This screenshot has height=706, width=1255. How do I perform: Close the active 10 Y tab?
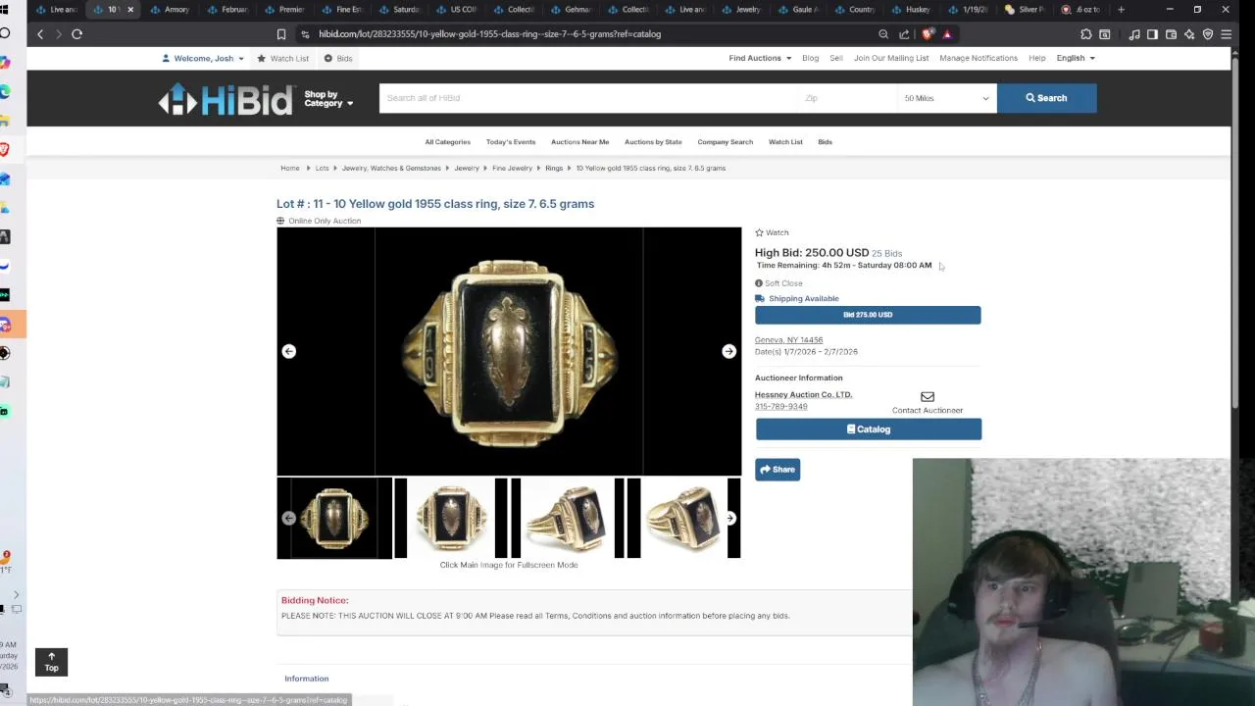click(x=130, y=10)
